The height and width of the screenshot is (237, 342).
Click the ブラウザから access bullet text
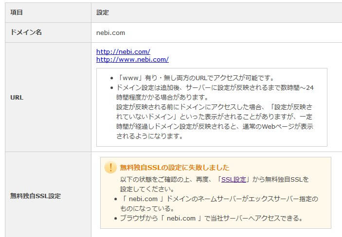point(212,218)
